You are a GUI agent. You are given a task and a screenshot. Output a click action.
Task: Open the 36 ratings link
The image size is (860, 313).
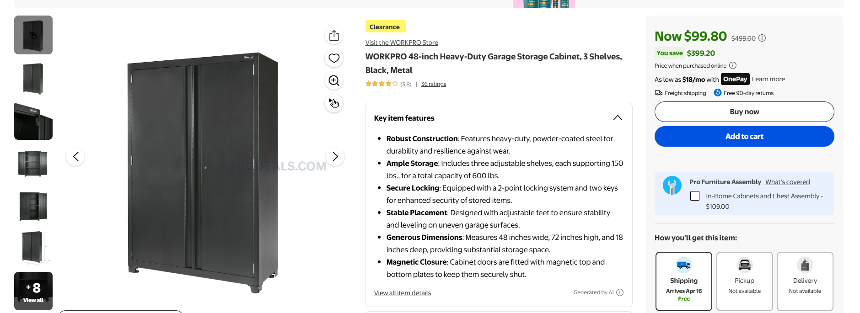point(434,84)
